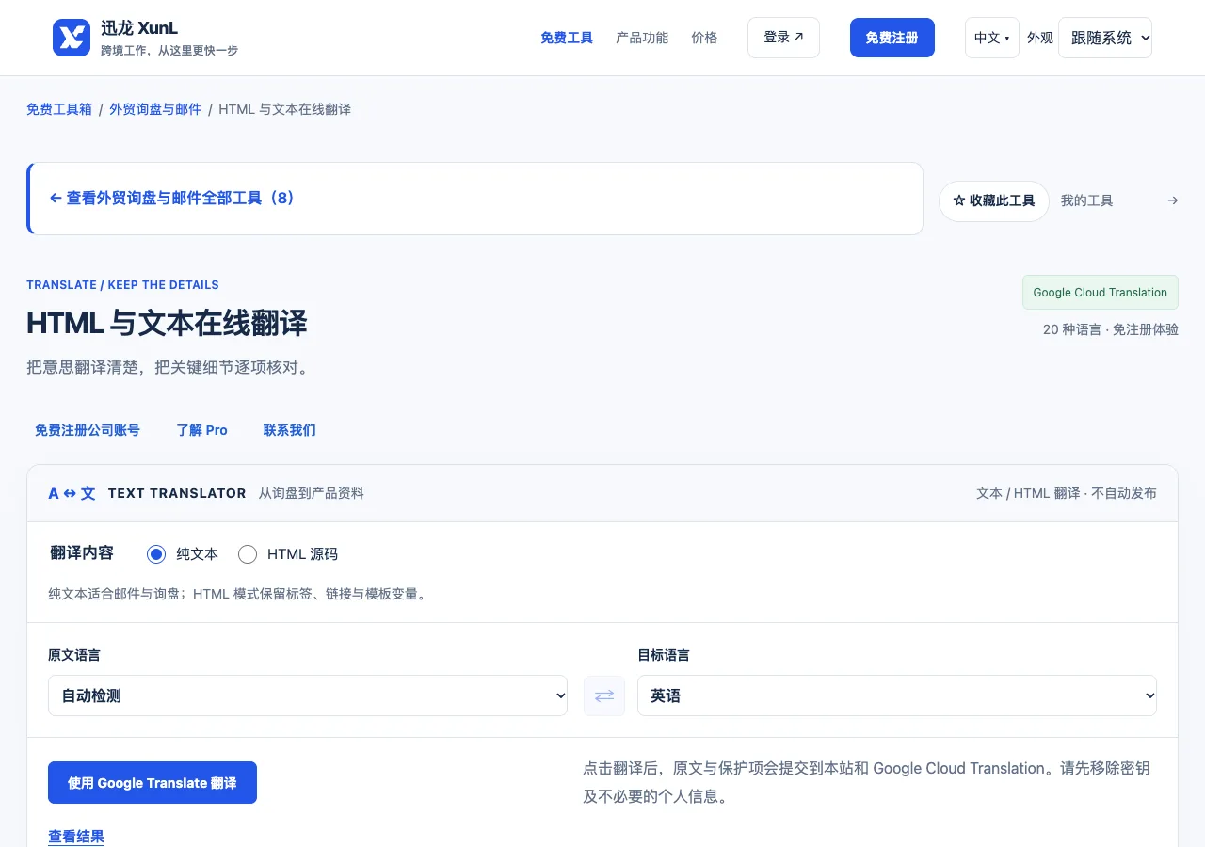Click the 联系我们 link
The image size is (1205, 847).
point(290,430)
